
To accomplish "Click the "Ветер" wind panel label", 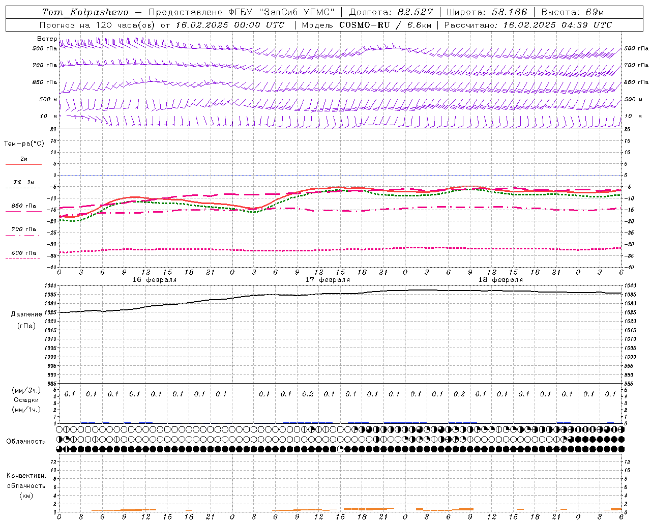I will click(47, 39).
